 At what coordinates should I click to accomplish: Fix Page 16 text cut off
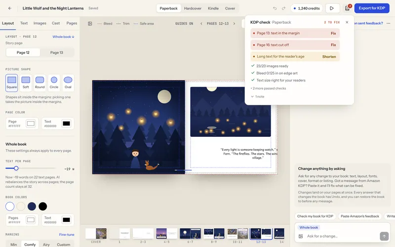click(333, 45)
